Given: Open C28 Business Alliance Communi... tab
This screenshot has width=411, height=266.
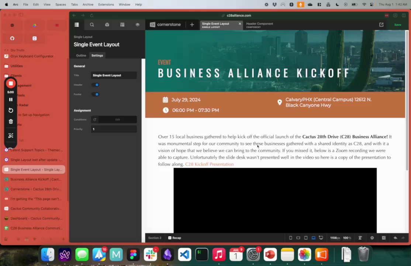Looking at the screenshot, I should coord(34,228).
